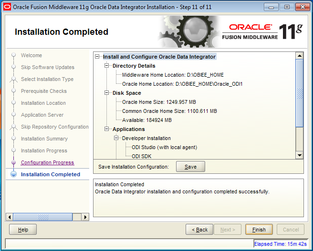Select the Skip Software Updates step
The height and width of the screenshot is (251, 313).
click(x=48, y=67)
